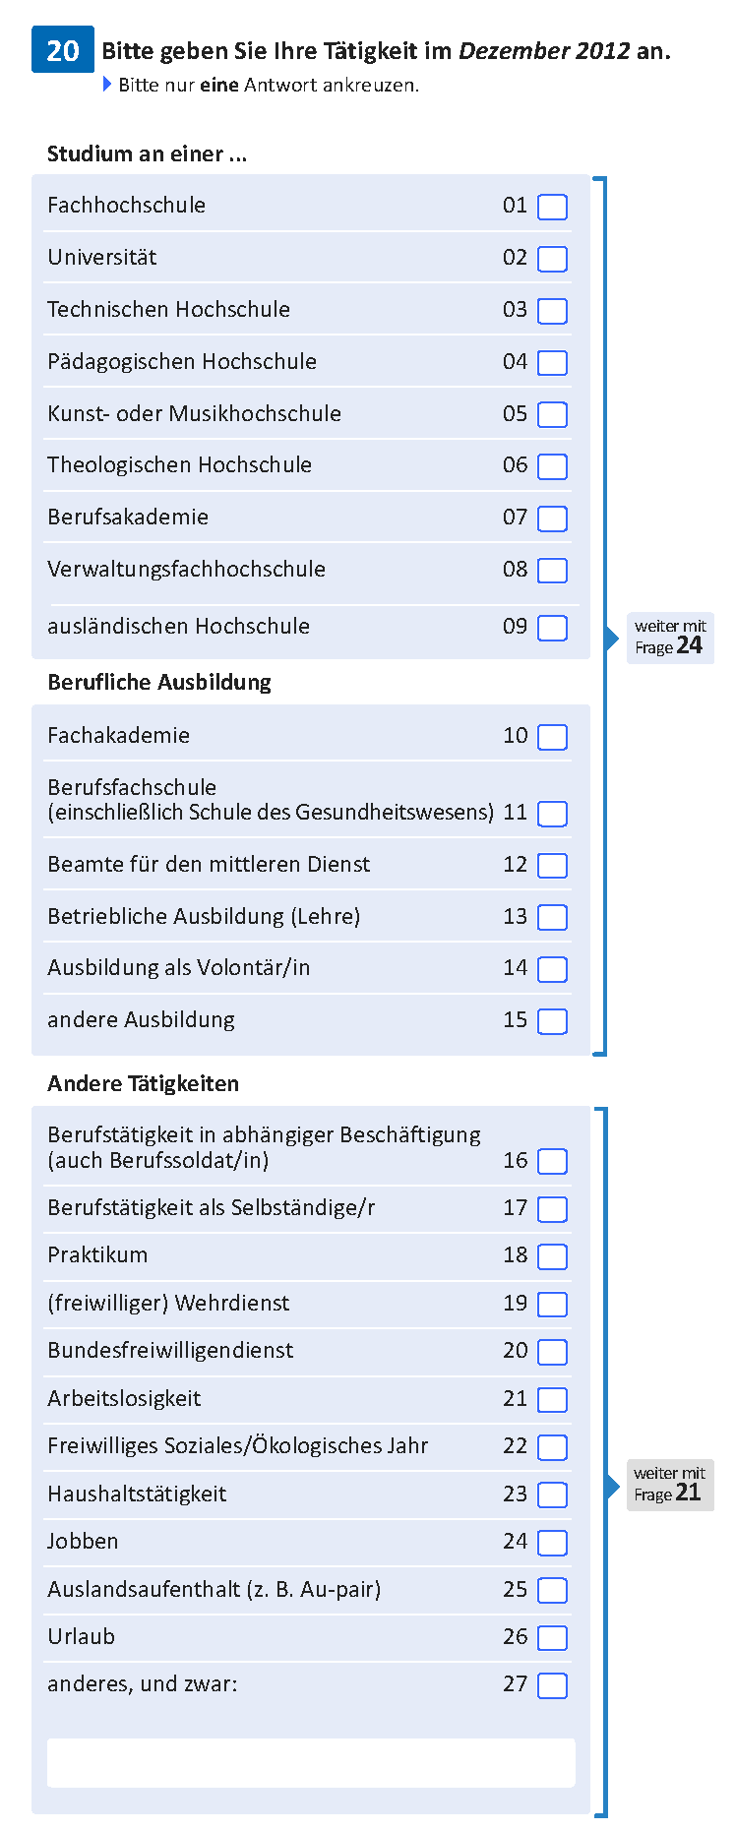Select ausländischen Hochschule checkbox 09
The width and height of the screenshot is (735, 1830).
[553, 628]
